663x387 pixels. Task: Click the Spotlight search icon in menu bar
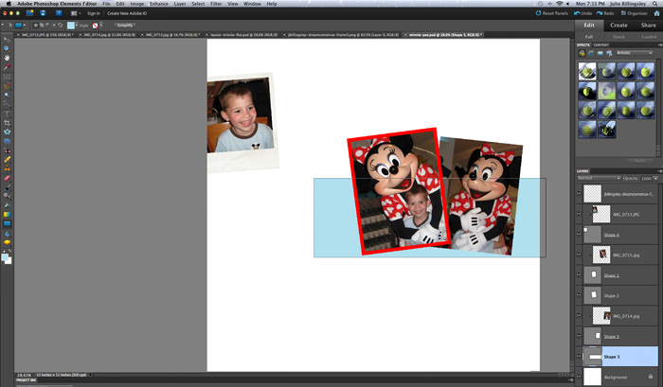tap(654, 4)
